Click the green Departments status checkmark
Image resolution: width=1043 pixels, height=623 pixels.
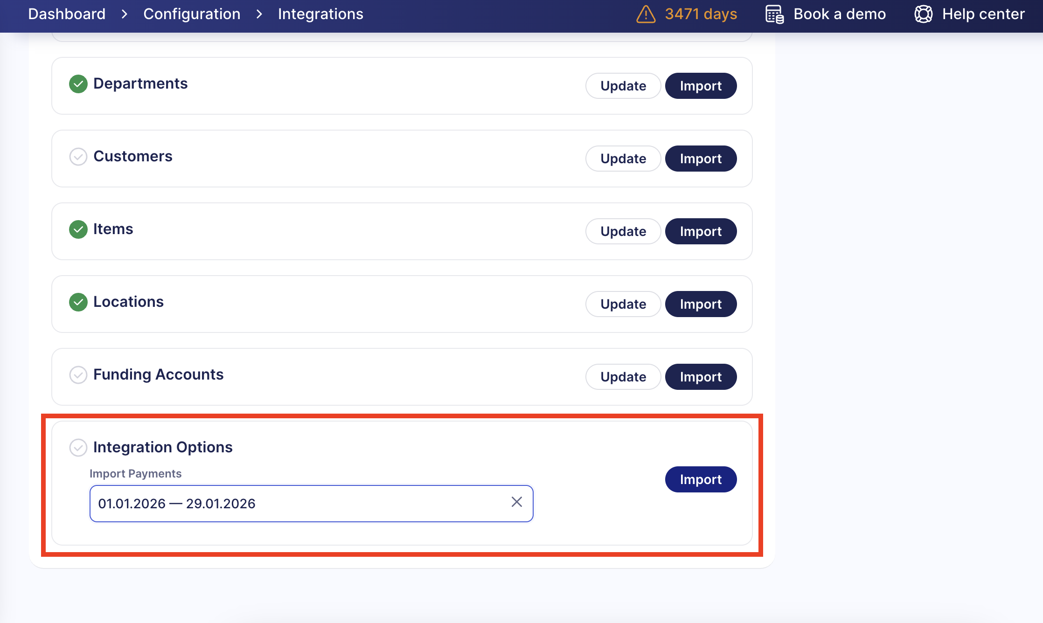coord(78,84)
